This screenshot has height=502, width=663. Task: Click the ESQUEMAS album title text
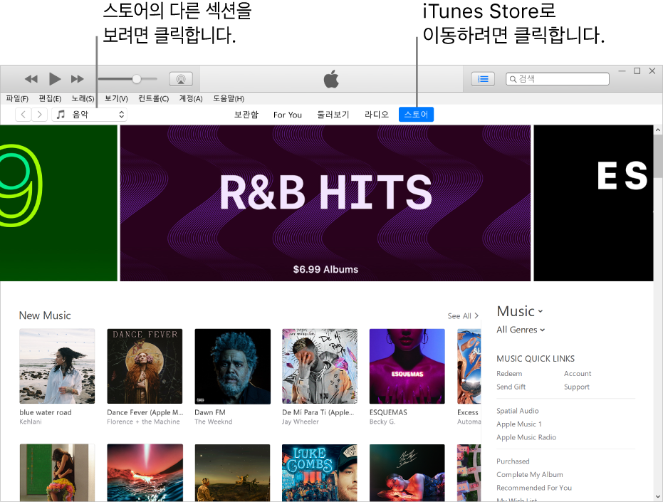[x=388, y=412]
